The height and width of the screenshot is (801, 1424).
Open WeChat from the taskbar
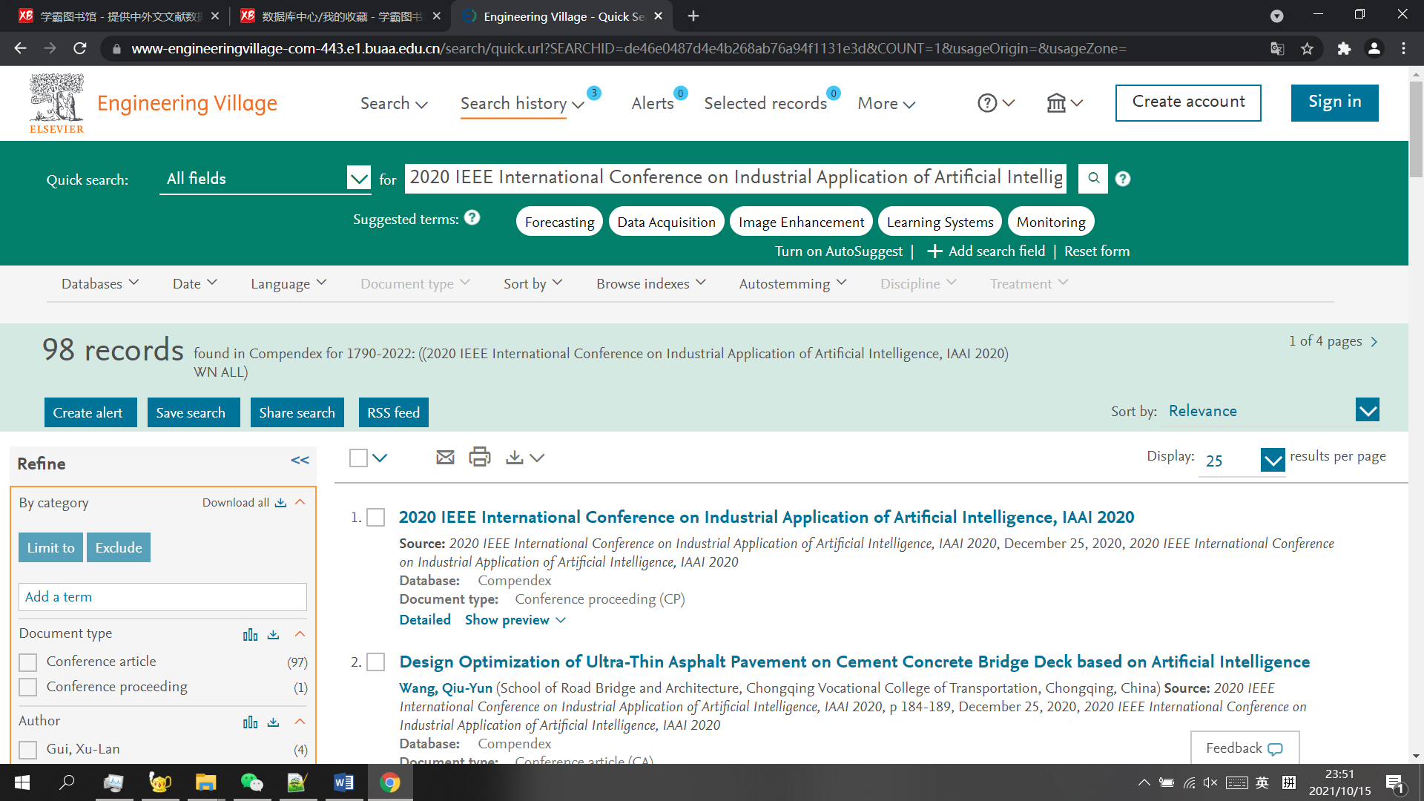[x=251, y=782]
